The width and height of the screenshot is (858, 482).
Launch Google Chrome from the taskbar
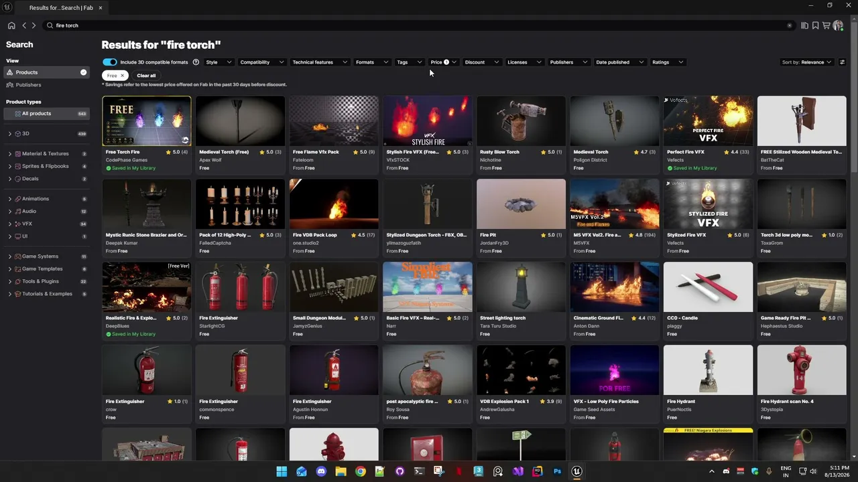click(x=361, y=471)
